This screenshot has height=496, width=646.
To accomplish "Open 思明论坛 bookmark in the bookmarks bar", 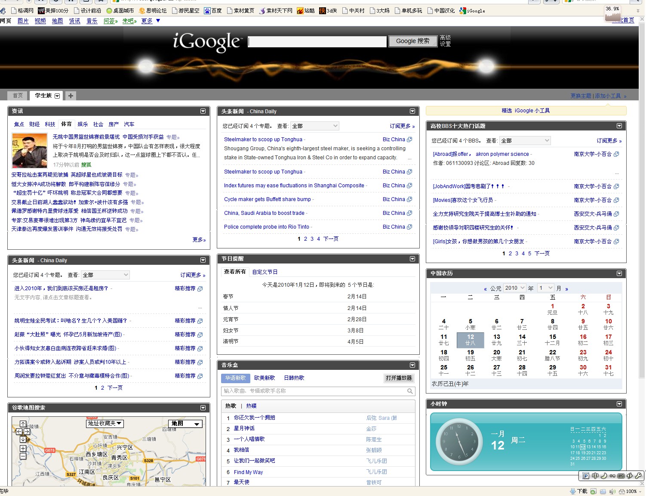I will 153,11.
